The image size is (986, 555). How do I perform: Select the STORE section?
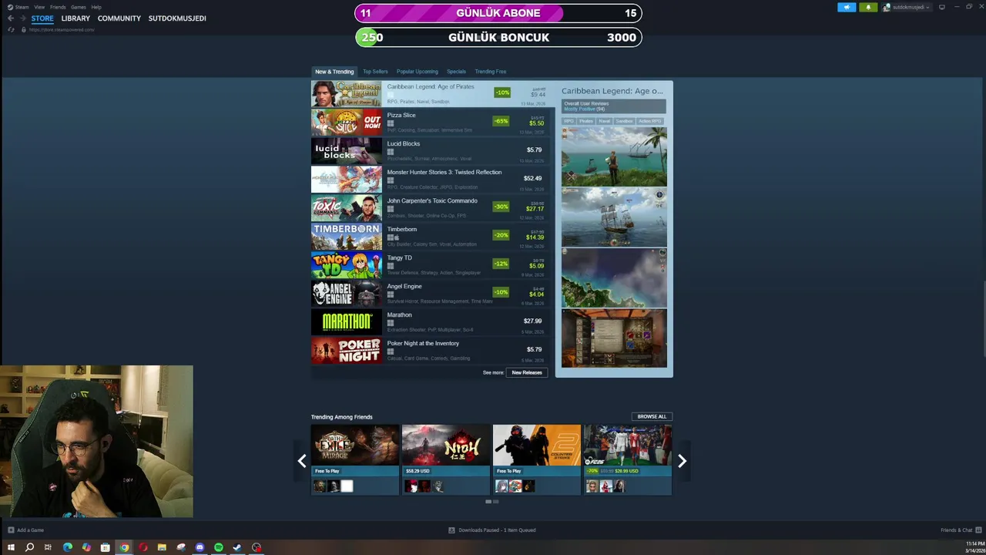(42, 18)
